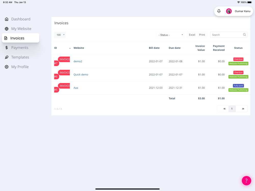
Task: Open the pink help question button
Action: (x=246, y=181)
